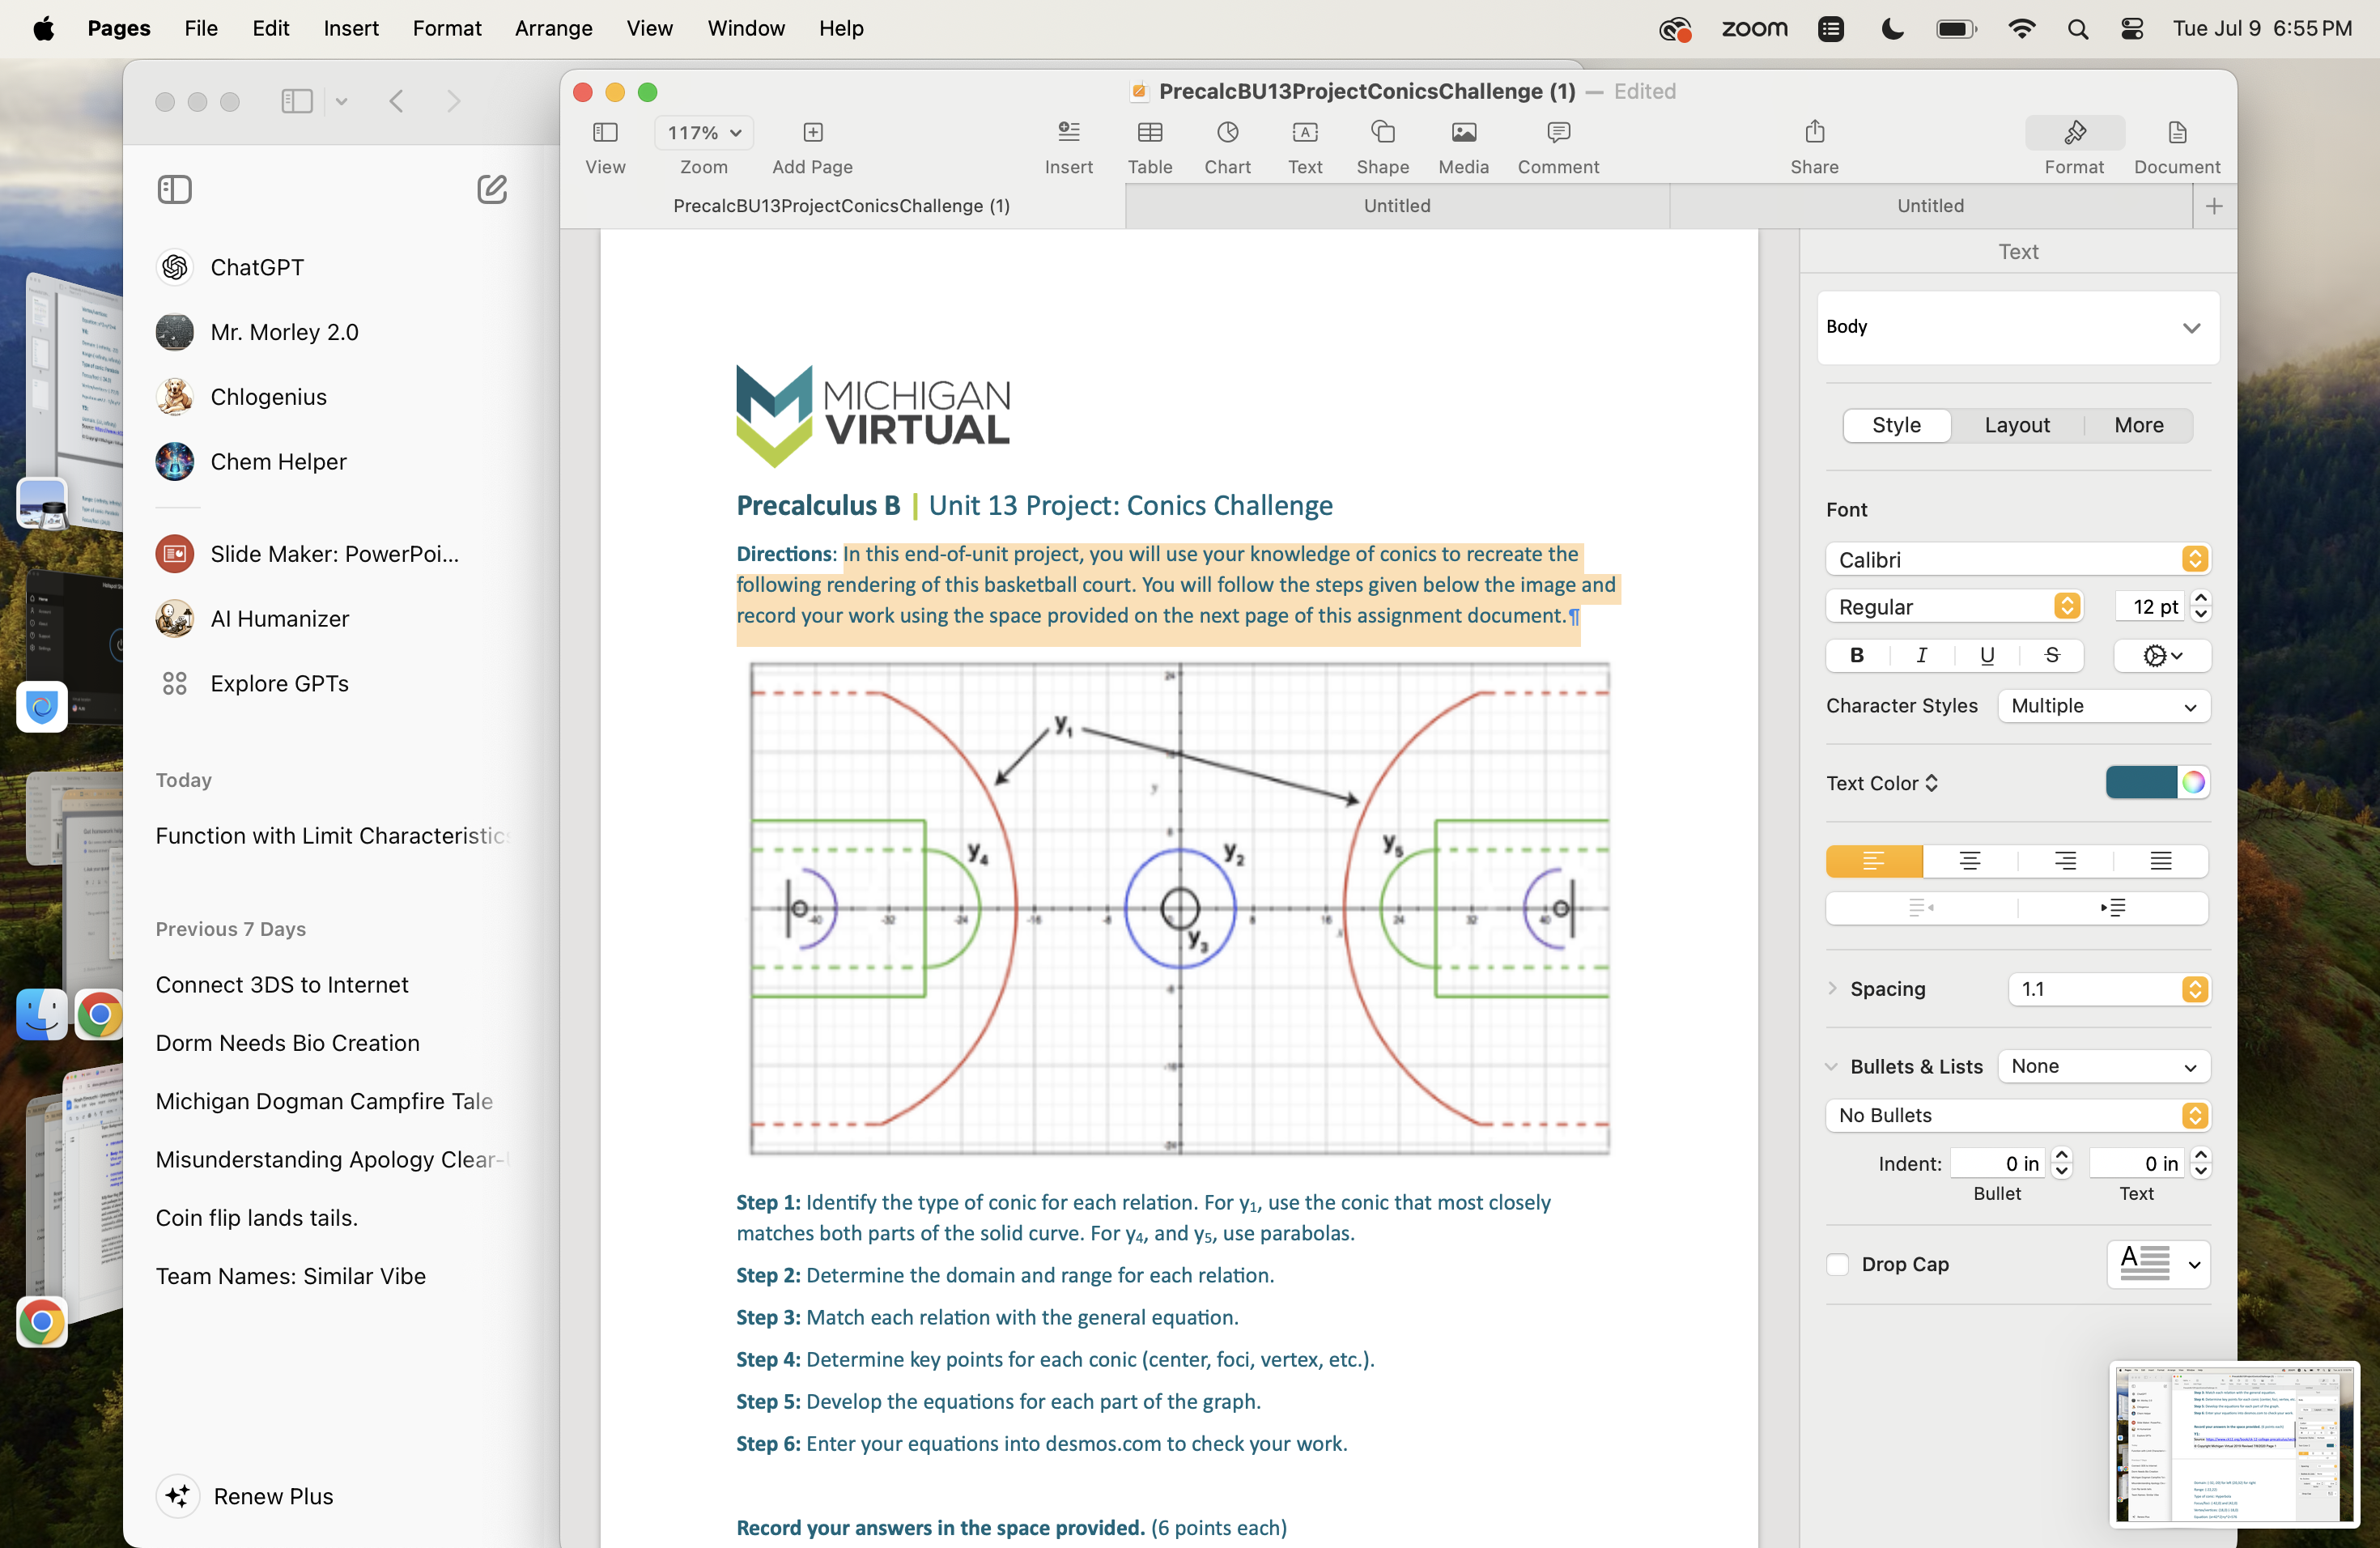Open the Table toolbar tool
Image resolution: width=2380 pixels, height=1548 pixels.
(1149, 133)
